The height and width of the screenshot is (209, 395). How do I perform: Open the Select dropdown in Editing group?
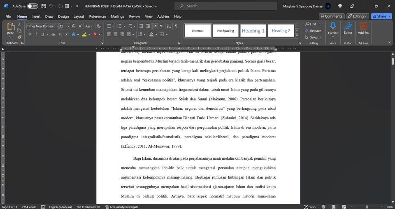pos(313,37)
